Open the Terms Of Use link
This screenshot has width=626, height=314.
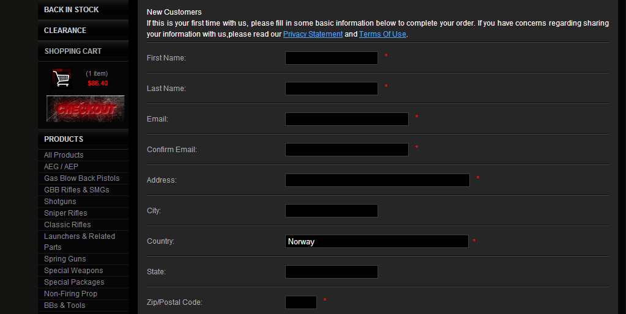(x=382, y=34)
